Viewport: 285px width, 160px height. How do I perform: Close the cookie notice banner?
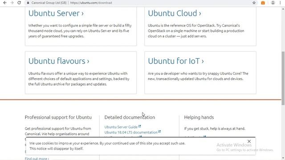pos(249,141)
